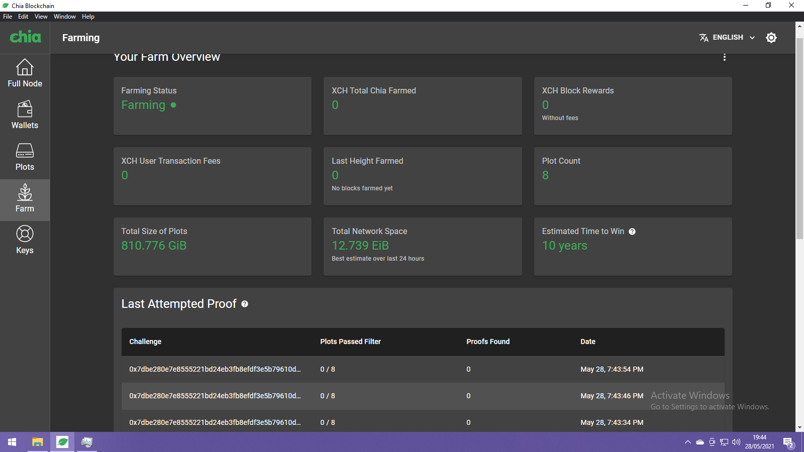Click the scrollbar up arrow
Image resolution: width=804 pixels, height=452 pixels.
[799, 26]
